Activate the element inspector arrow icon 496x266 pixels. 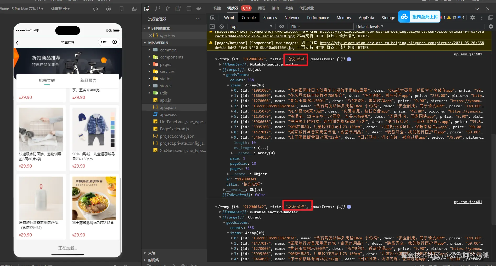tap(212, 18)
